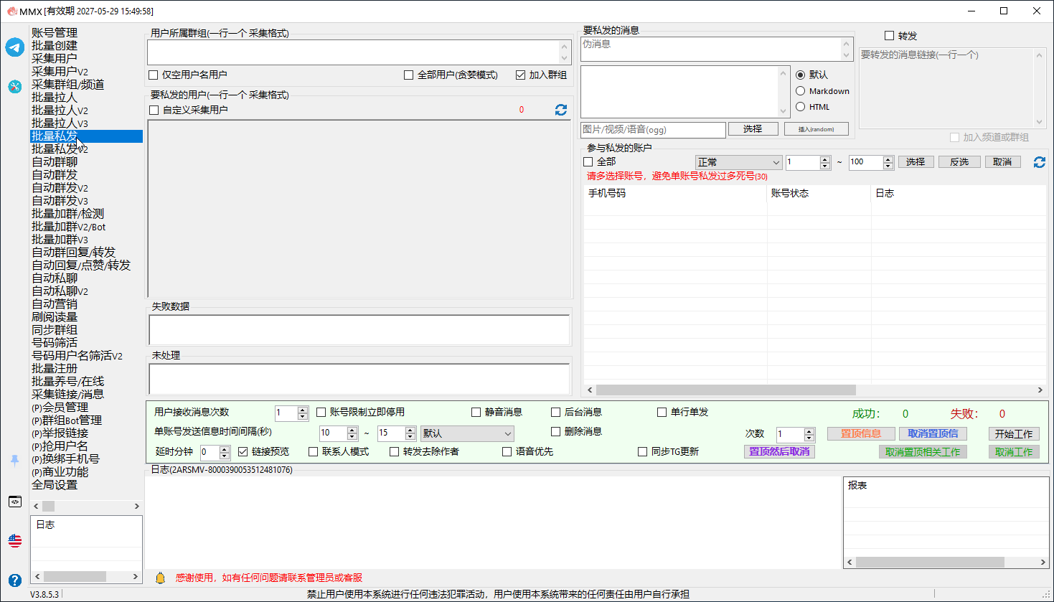The width and height of the screenshot is (1054, 602).
Task: Open the 正常 account status dropdown
Action: (738, 162)
